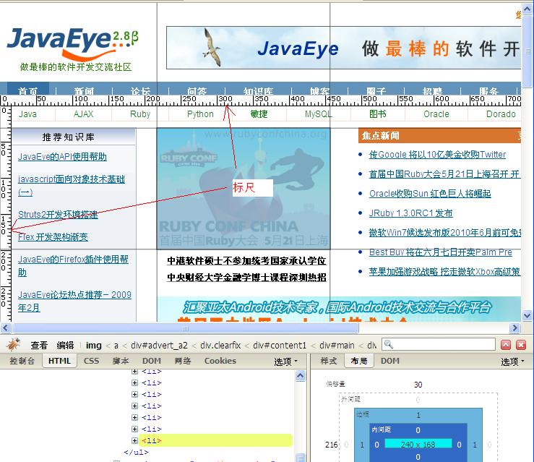The image size is (534, 462).
Task: Click the Firebug bug icon
Action: point(13,345)
